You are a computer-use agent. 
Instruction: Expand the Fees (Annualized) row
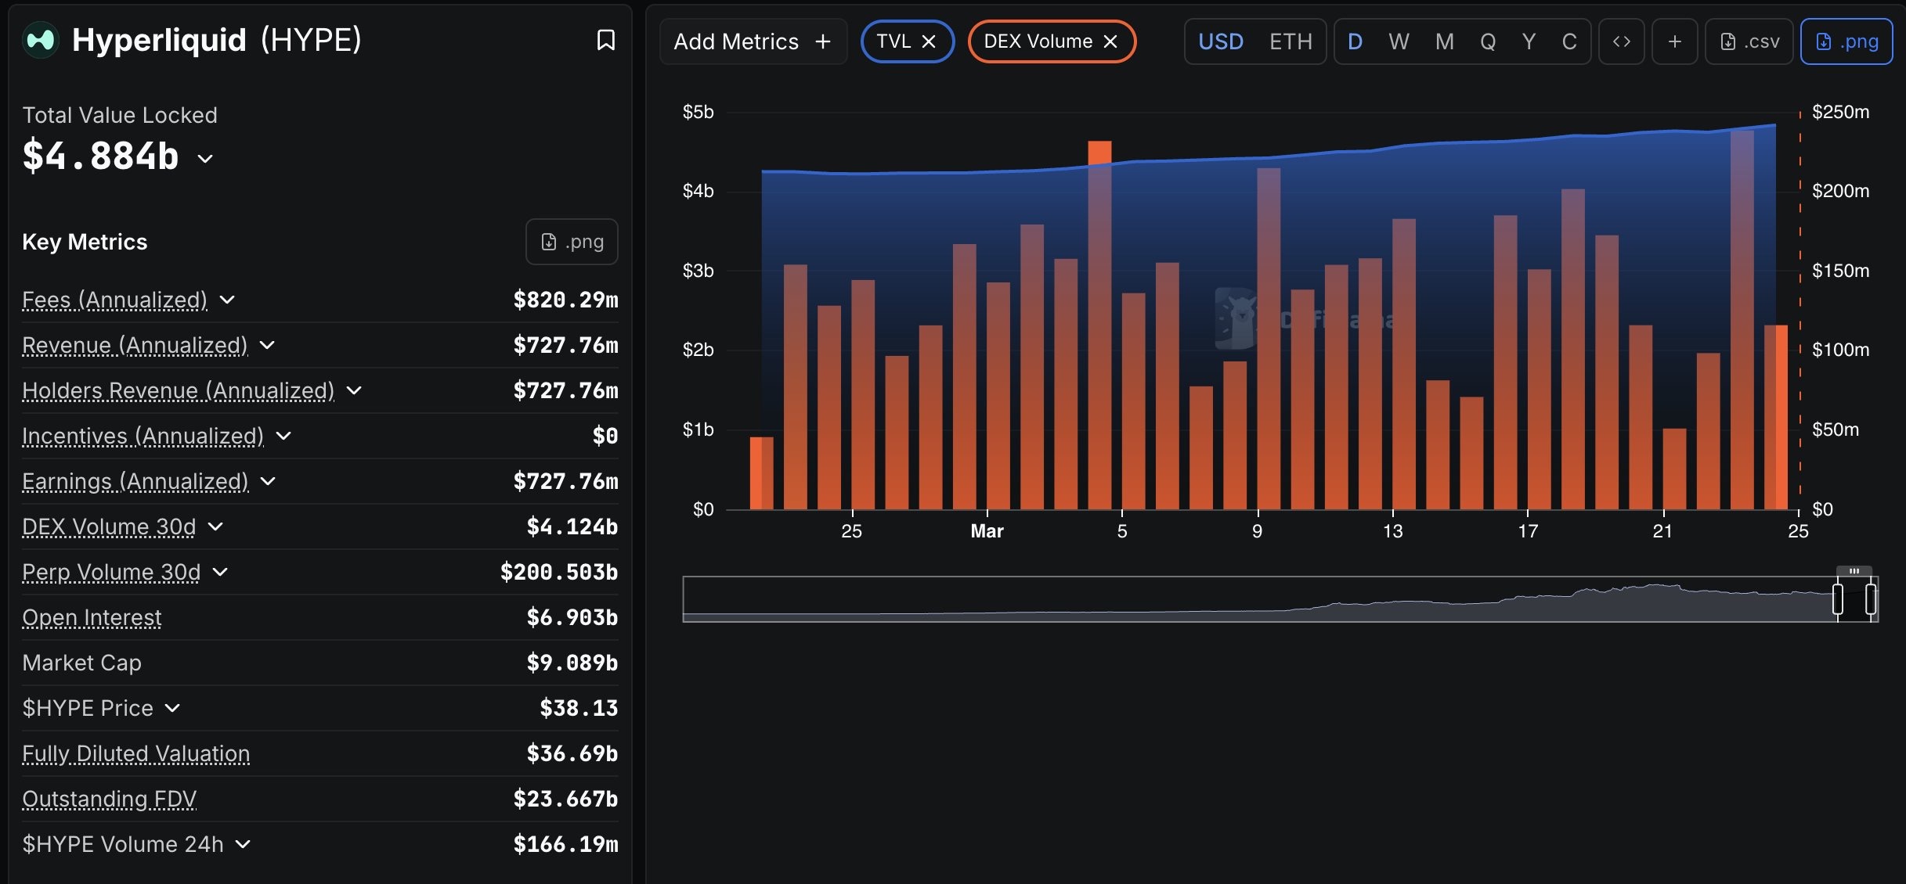coord(227,300)
